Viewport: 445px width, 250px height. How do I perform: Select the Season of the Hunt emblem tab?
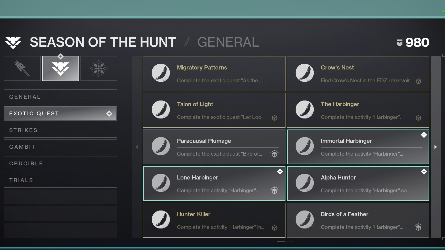click(x=61, y=68)
